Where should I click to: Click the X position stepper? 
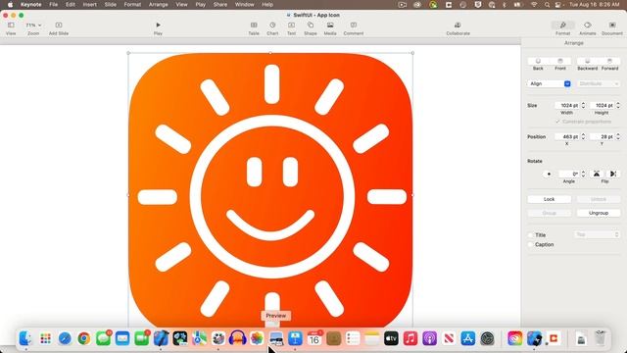(x=583, y=136)
